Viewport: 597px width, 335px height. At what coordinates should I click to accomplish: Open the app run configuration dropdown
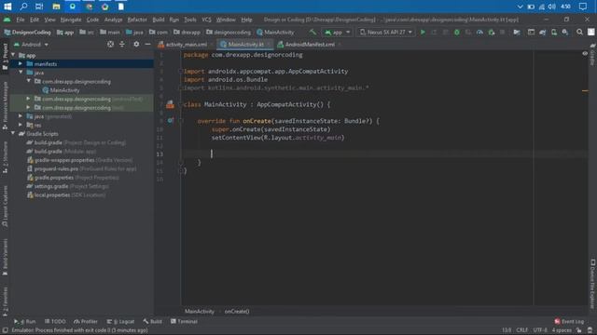(338, 33)
